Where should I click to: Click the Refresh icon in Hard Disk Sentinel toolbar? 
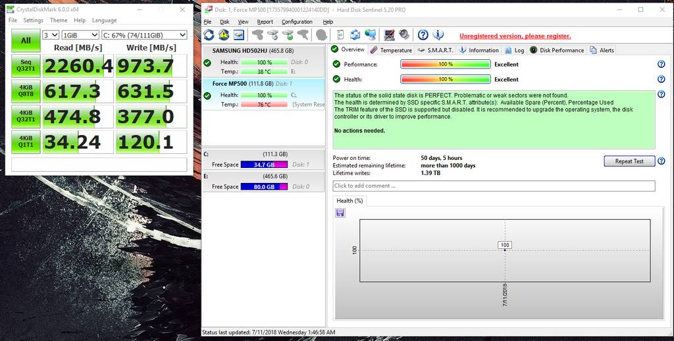[x=209, y=36]
